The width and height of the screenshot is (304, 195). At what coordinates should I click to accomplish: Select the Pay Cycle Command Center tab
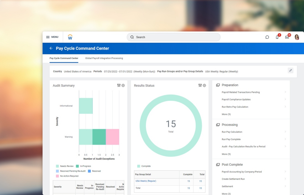64,58
